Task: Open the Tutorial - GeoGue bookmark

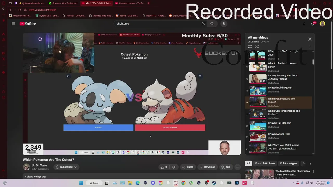Action: click(74, 16)
